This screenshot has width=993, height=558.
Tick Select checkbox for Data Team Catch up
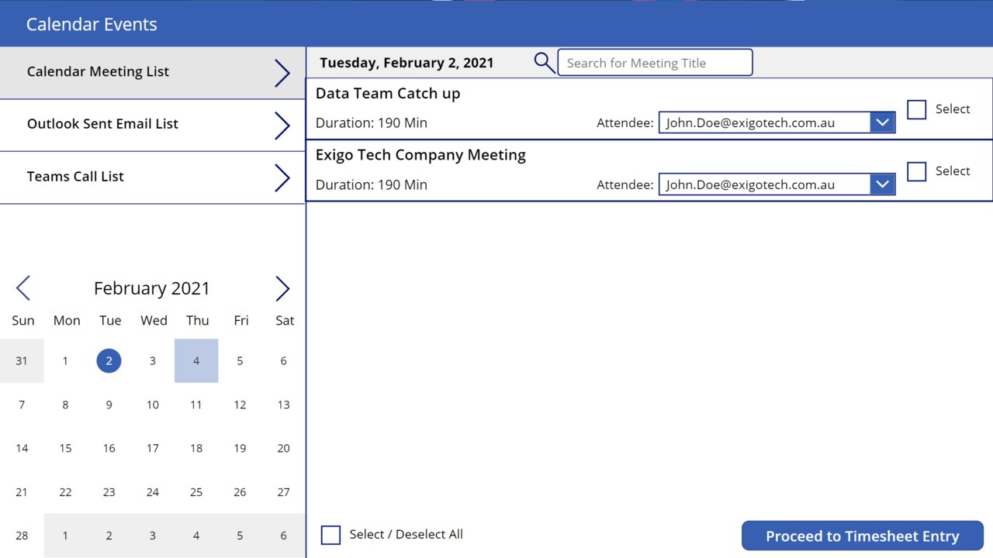point(917,109)
